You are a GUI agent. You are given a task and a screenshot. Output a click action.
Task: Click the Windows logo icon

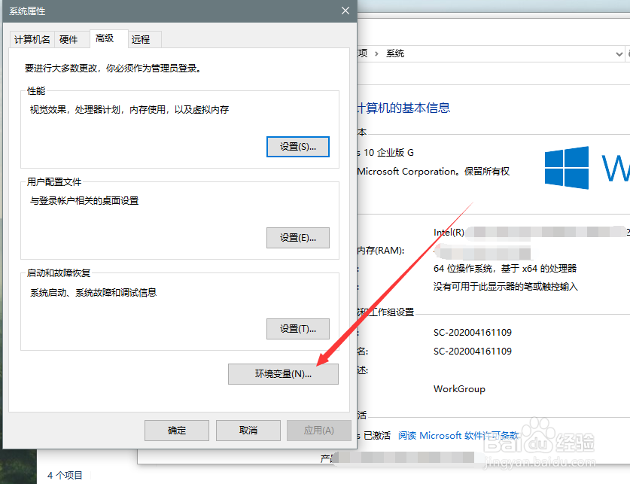(x=567, y=167)
